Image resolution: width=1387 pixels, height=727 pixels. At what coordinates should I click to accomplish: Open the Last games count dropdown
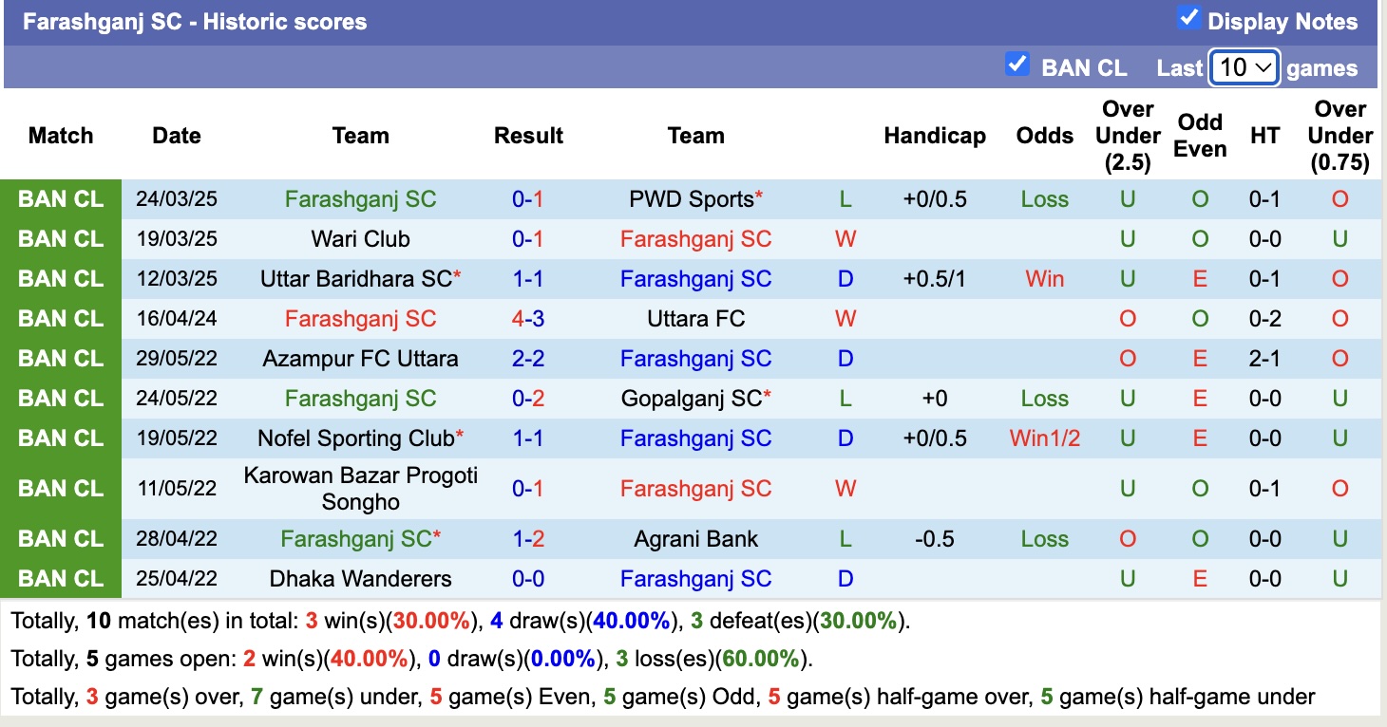pyautogui.click(x=1244, y=67)
